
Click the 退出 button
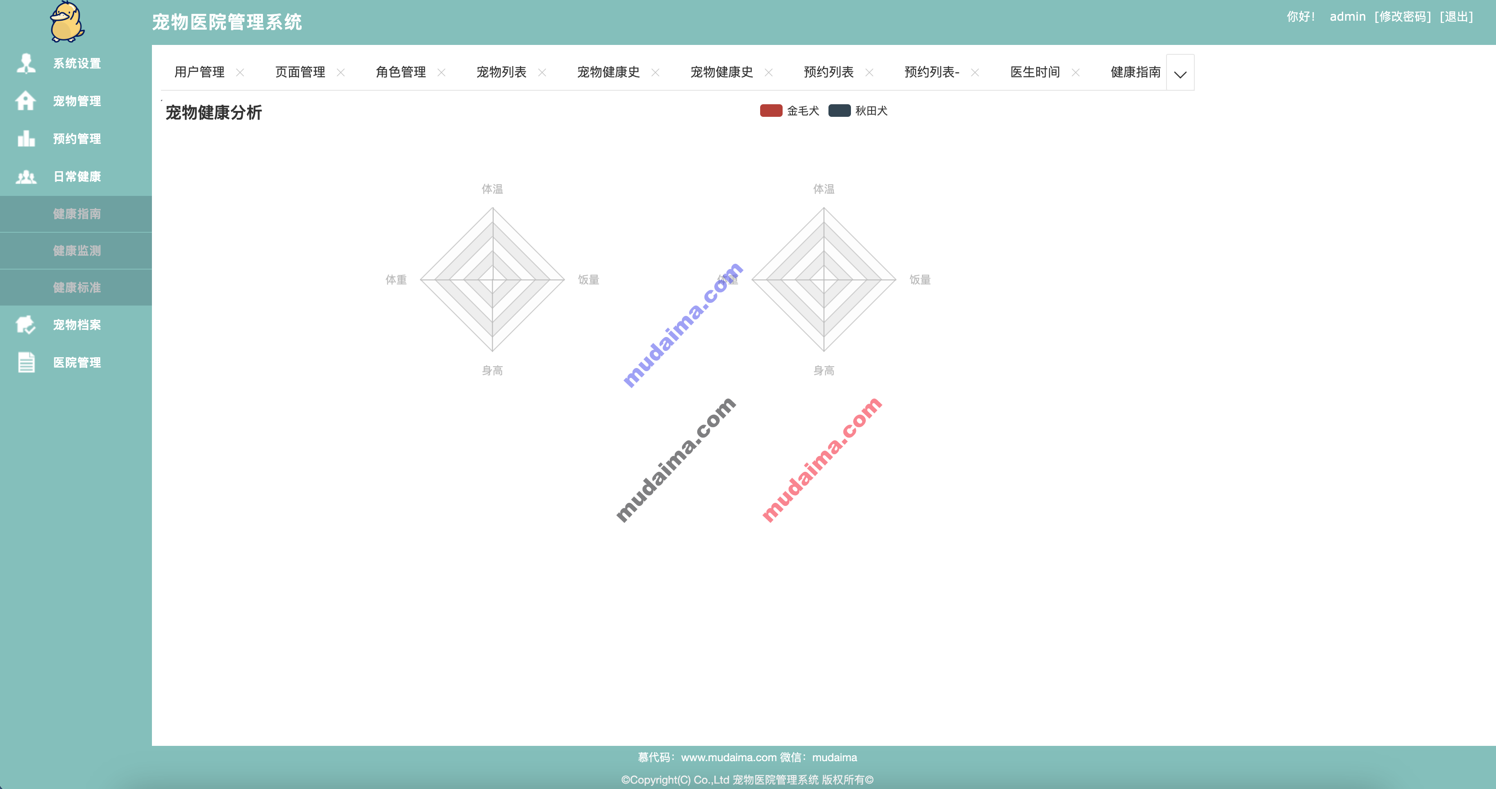(1475, 18)
